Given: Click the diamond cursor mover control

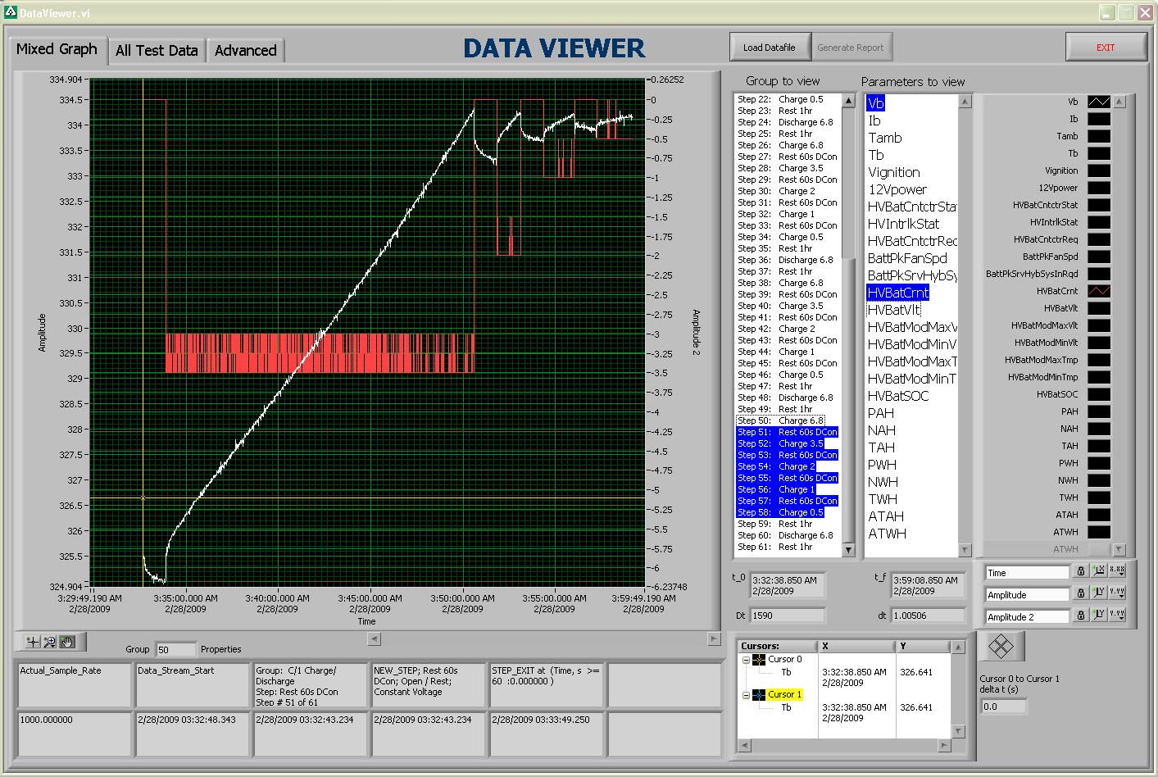Looking at the screenshot, I should [1001, 647].
